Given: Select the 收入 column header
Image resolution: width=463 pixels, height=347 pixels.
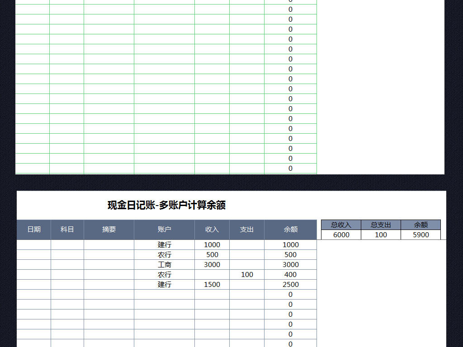Looking at the screenshot, I should tap(212, 230).
